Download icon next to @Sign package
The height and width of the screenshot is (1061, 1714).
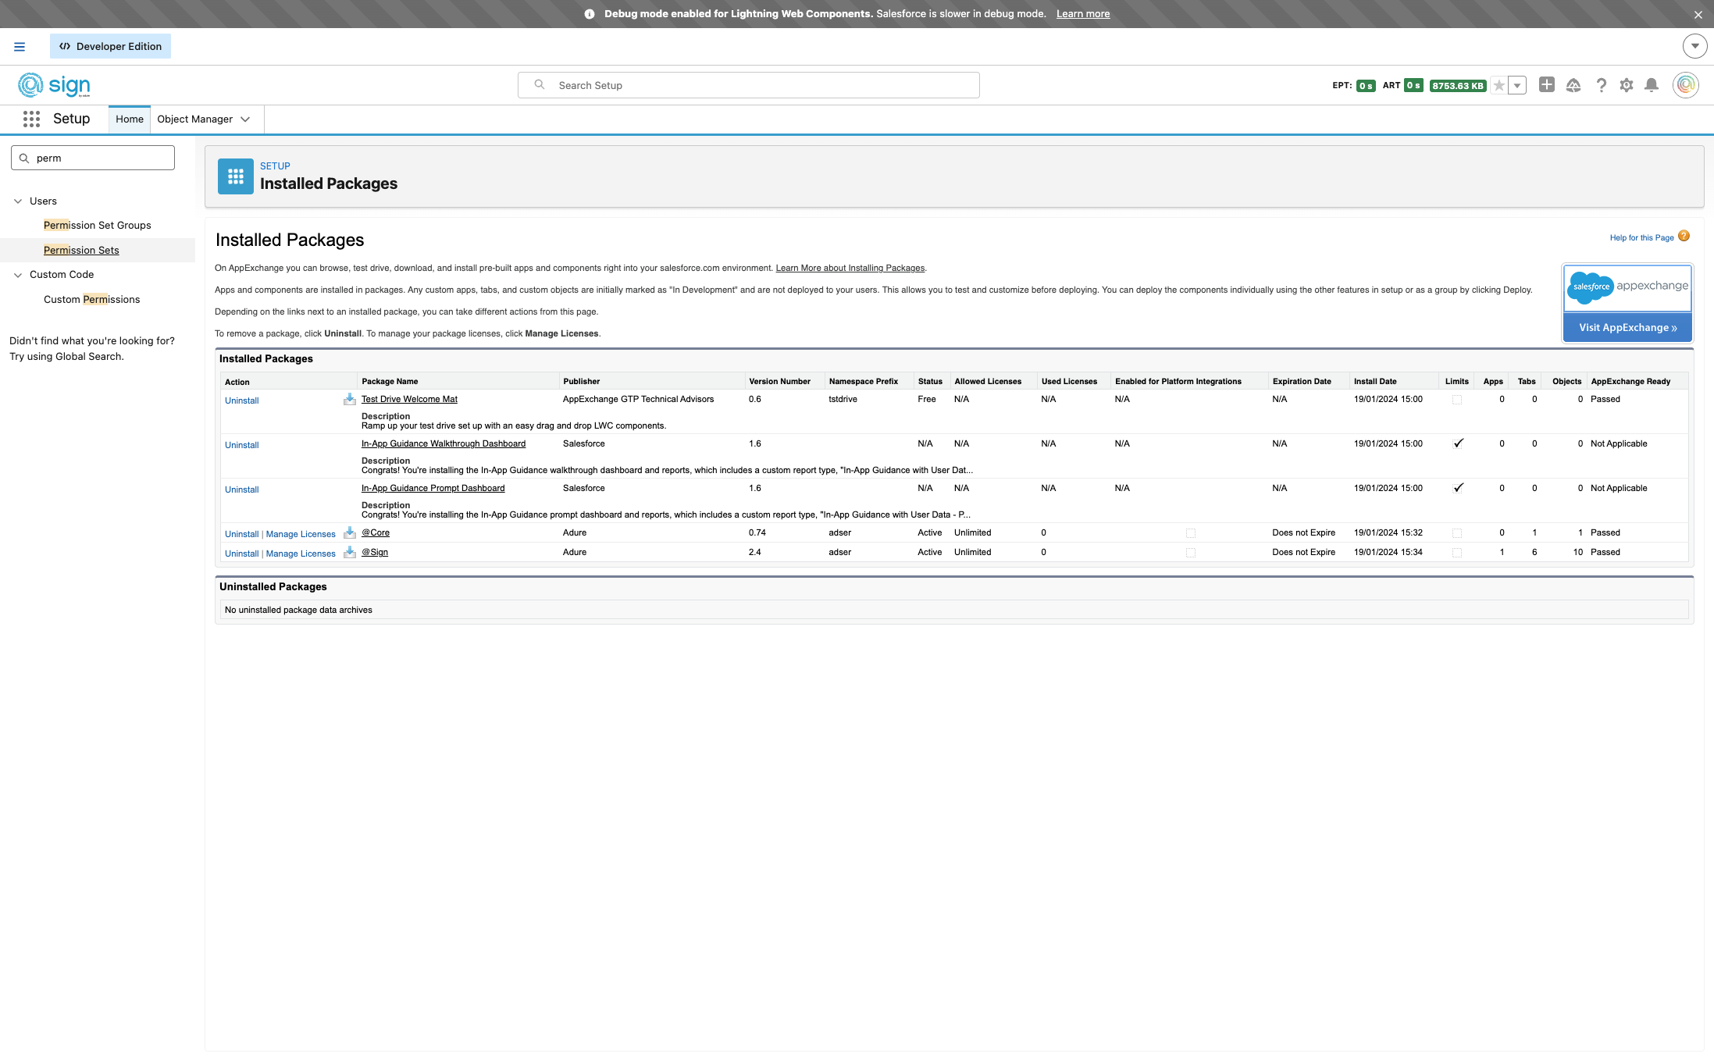coord(350,552)
